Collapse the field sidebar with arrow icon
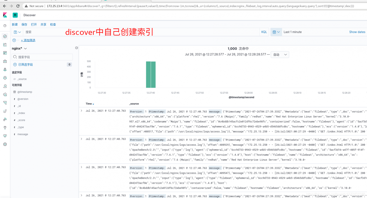Viewport: 367px width, 198px height. pos(77,48)
